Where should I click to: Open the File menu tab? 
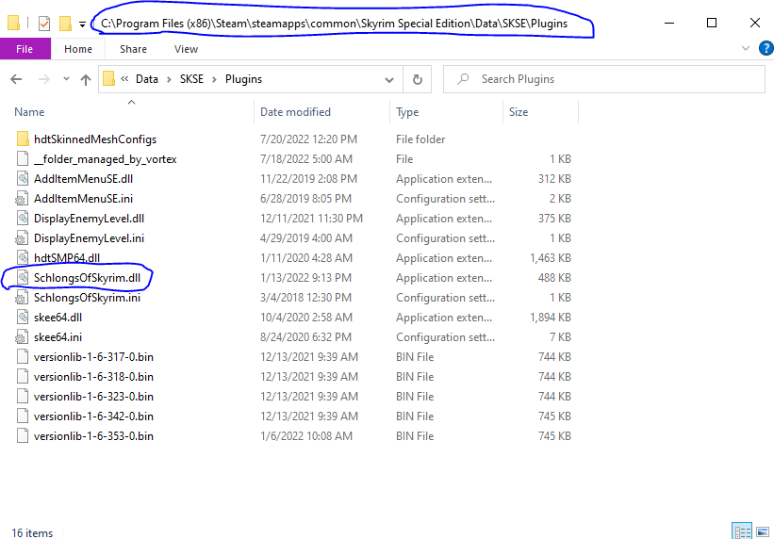click(x=25, y=49)
